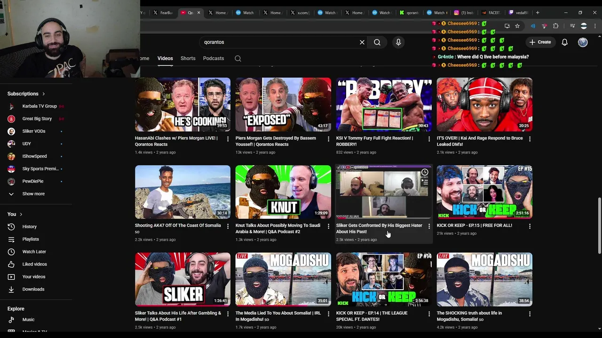Screen dimensions: 602x338
Task: Open options menu for Media Lied video
Action: [x=328, y=314]
